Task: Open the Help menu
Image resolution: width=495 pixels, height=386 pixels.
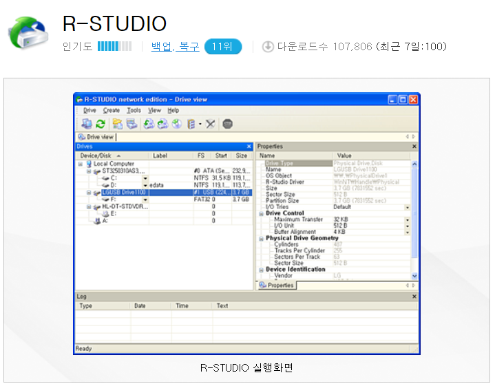Action: point(173,111)
